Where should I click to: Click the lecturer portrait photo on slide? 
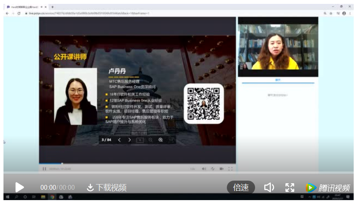(76, 96)
